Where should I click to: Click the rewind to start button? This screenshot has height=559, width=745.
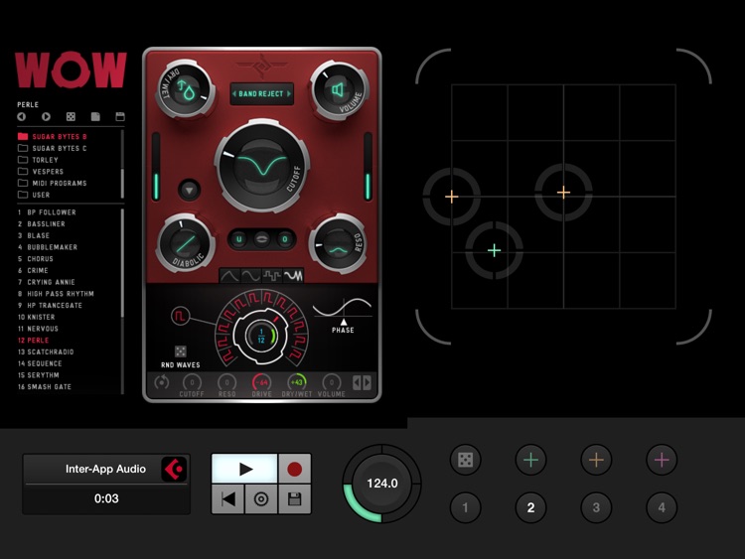point(228,499)
